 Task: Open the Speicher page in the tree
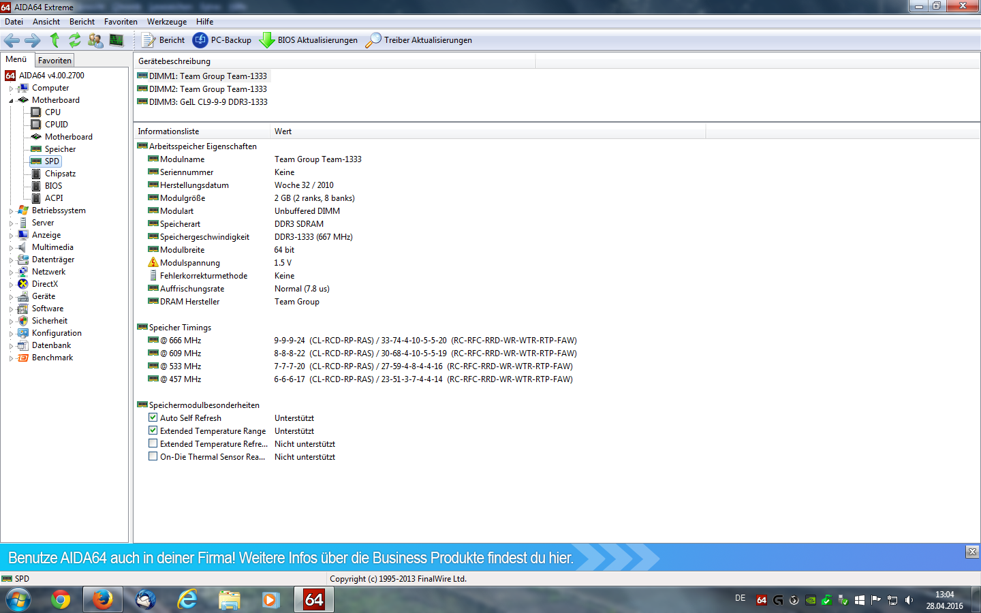[x=60, y=149]
